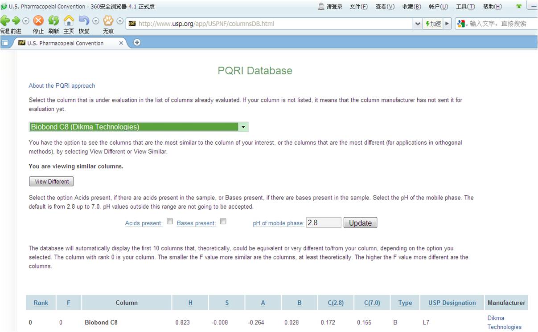Image resolution: width=538 pixels, height=332 pixels.
Task: Go to the home page via house icon
Action: (69, 20)
